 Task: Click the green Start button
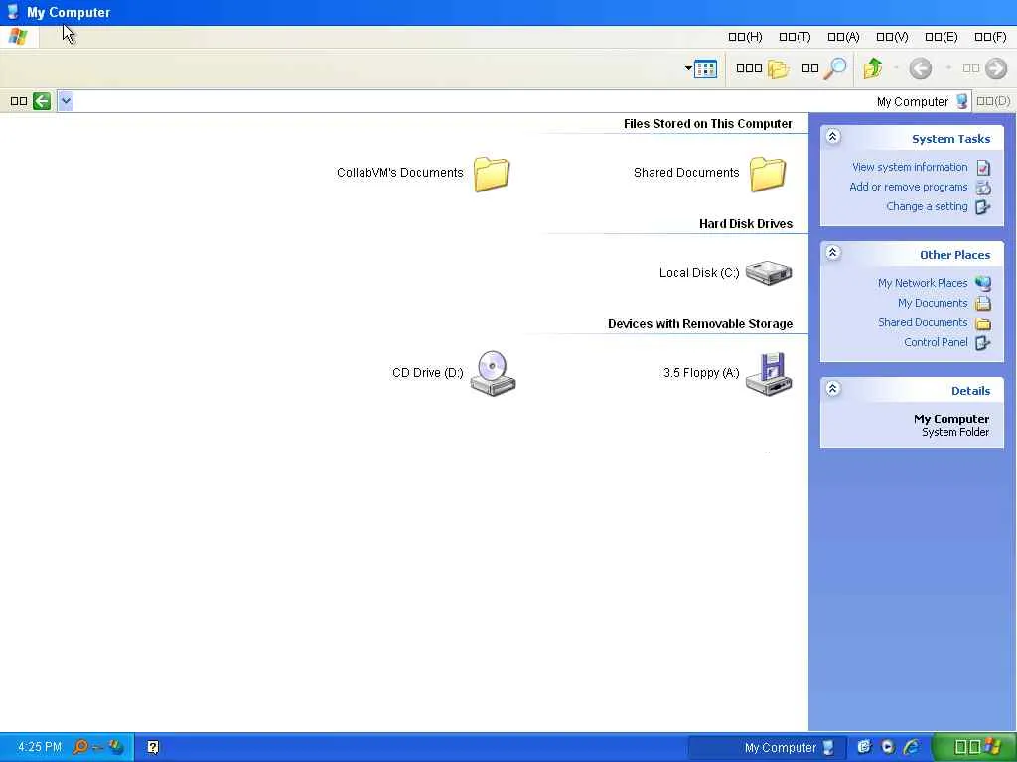[974, 747]
